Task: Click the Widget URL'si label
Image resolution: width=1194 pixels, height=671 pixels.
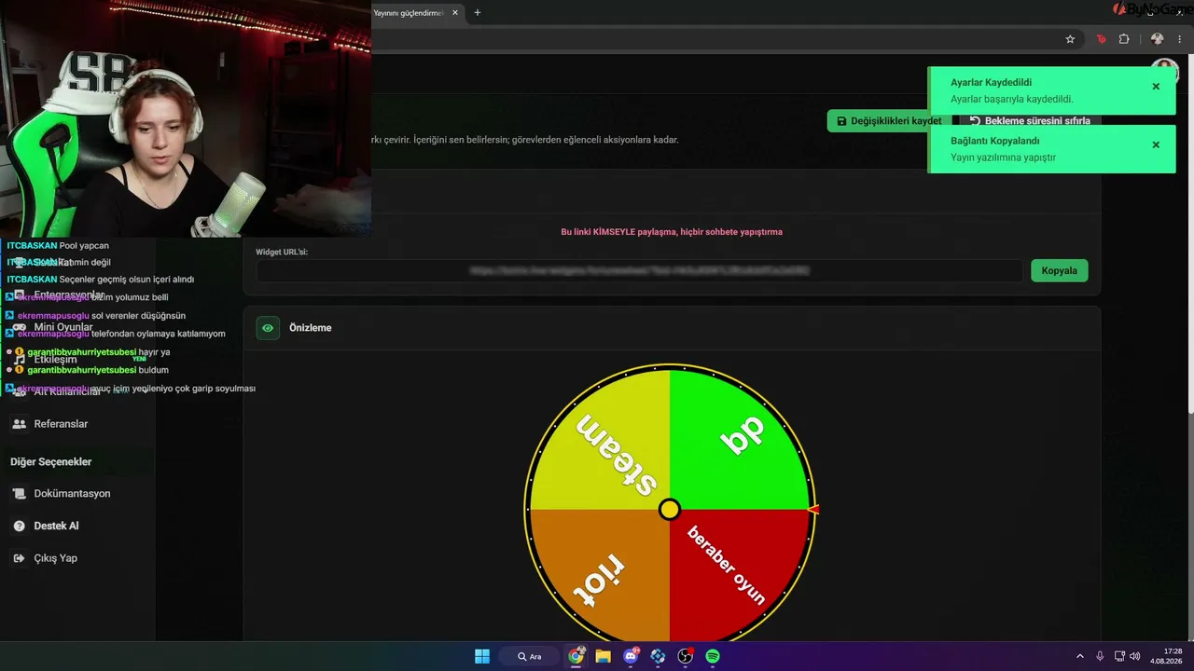Action: [x=282, y=252]
